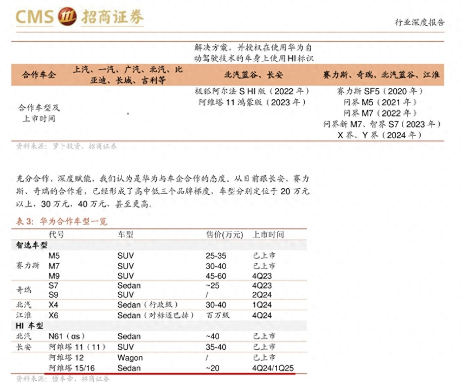Click the 北汽蓝谷、长安 partner cell
The image size is (462, 390).
tap(254, 75)
